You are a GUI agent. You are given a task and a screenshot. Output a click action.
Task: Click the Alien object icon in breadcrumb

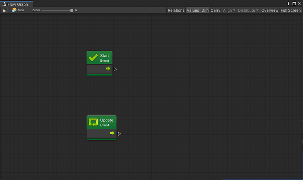coord(14,10)
